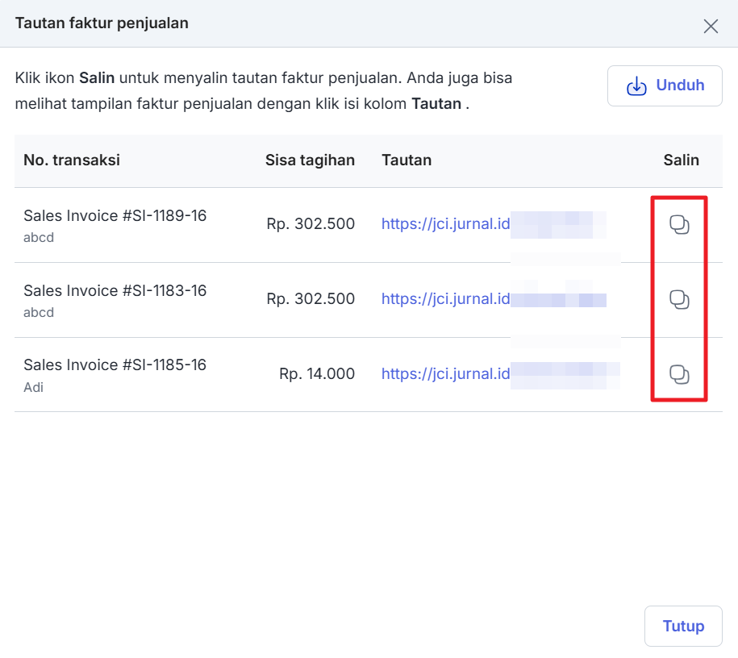Viewport: 738px width, 658px height.
Task: Close the Tautan faktur penjualan dialog
Action: tap(710, 27)
